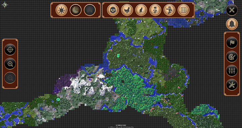Open alerts using the bell icon
This screenshot has width=242, height=128.
[x=232, y=24]
